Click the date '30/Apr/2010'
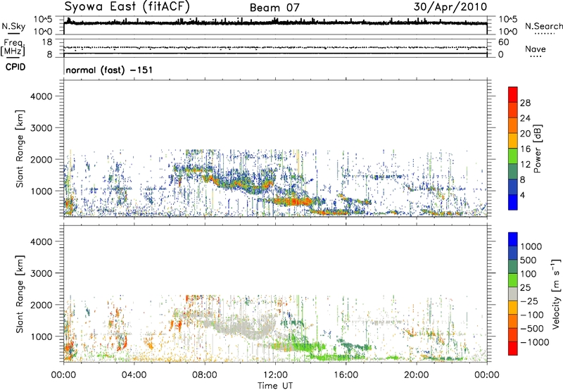The width and height of the screenshot is (563, 390). [450, 7]
